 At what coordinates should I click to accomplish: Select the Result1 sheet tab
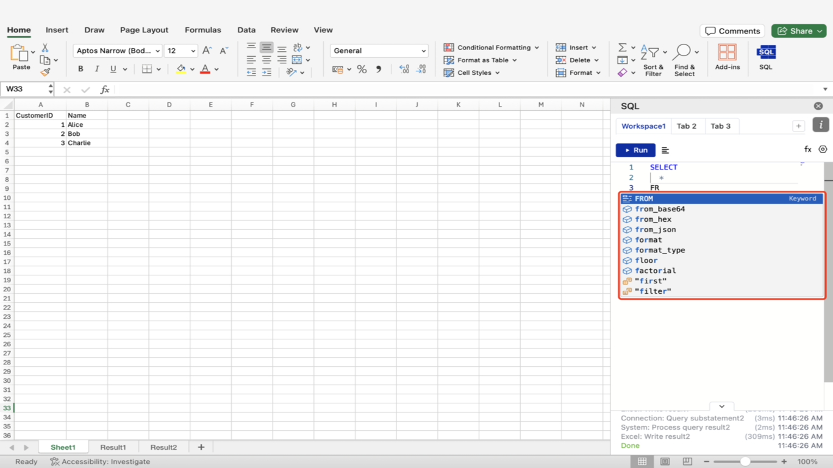click(113, 447)
